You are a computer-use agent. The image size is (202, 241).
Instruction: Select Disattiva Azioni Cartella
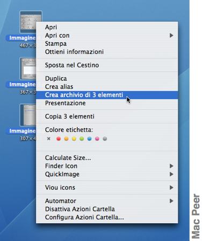[107, 209]
